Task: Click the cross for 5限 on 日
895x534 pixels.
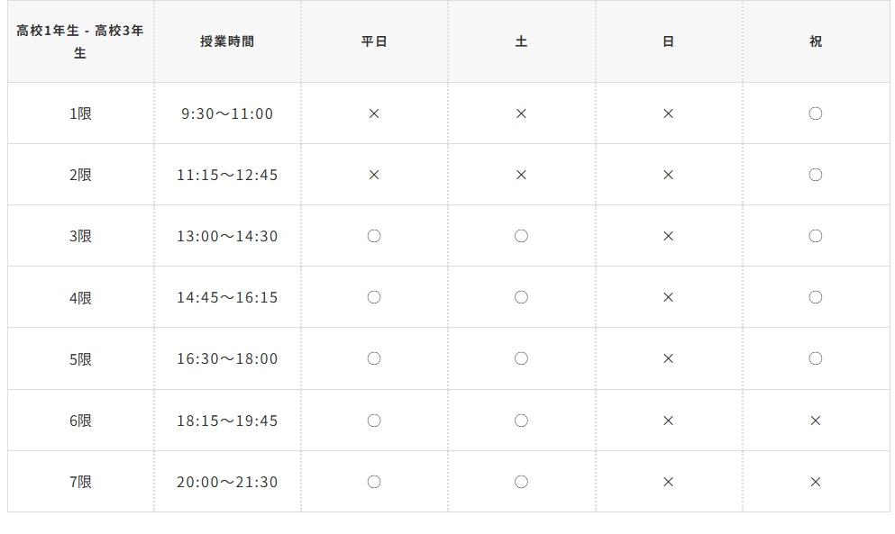Action: (x=668, y=358)
